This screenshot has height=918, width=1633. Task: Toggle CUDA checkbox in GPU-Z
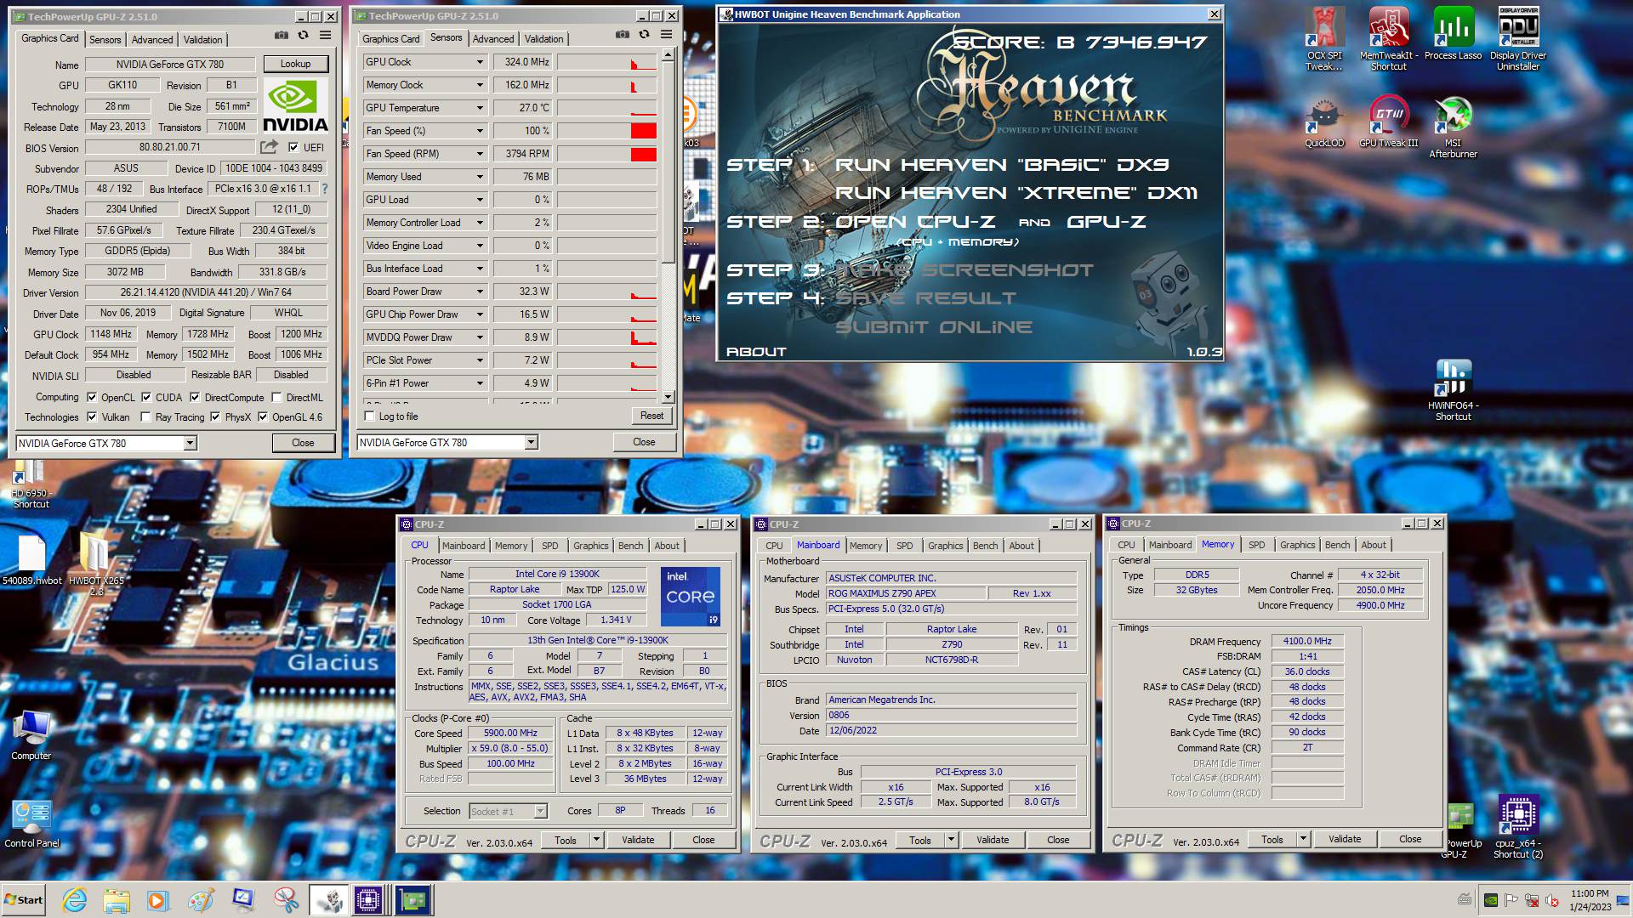[x=146, y=397]
